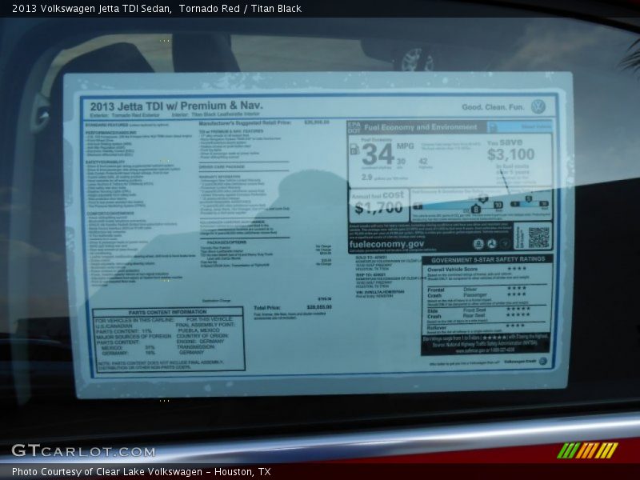Click the Good. Clean. Fun. tagline
The width and height of the screenshot is (640, 480).
click(493, 107)
